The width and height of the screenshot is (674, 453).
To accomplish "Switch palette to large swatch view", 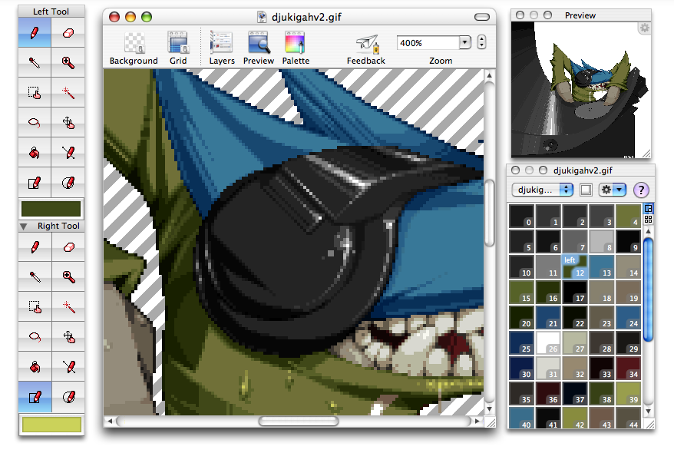I will (648, 208).
